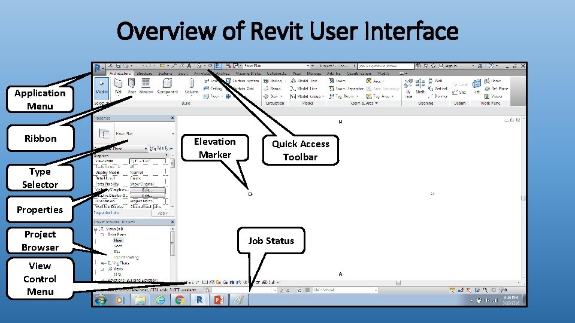Open PowerPoint from the taskbar

pos(219,300)
